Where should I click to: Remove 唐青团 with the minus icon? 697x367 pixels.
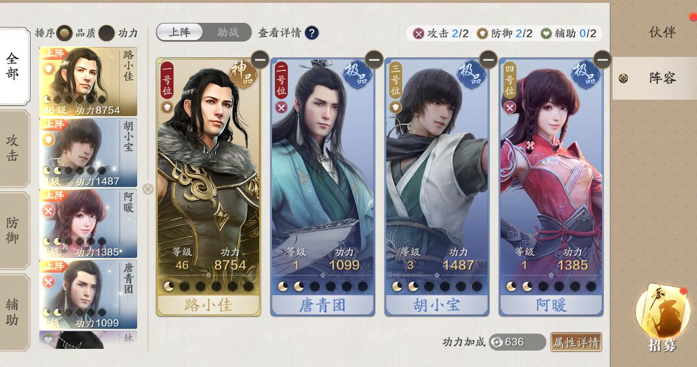pyautogui.click(x=374, y=59)
